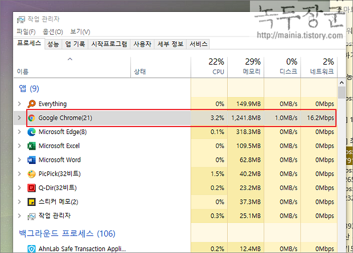Switch to the 세부 정보 tab
353x253 pixels.
tap(170, 44)
